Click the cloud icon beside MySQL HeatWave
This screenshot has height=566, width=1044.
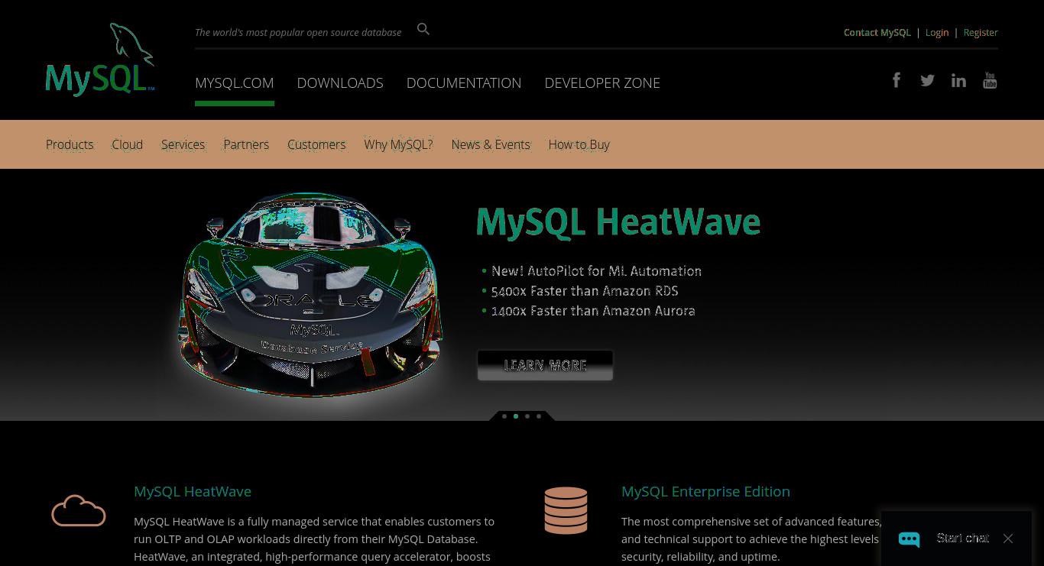pos(79,511)
